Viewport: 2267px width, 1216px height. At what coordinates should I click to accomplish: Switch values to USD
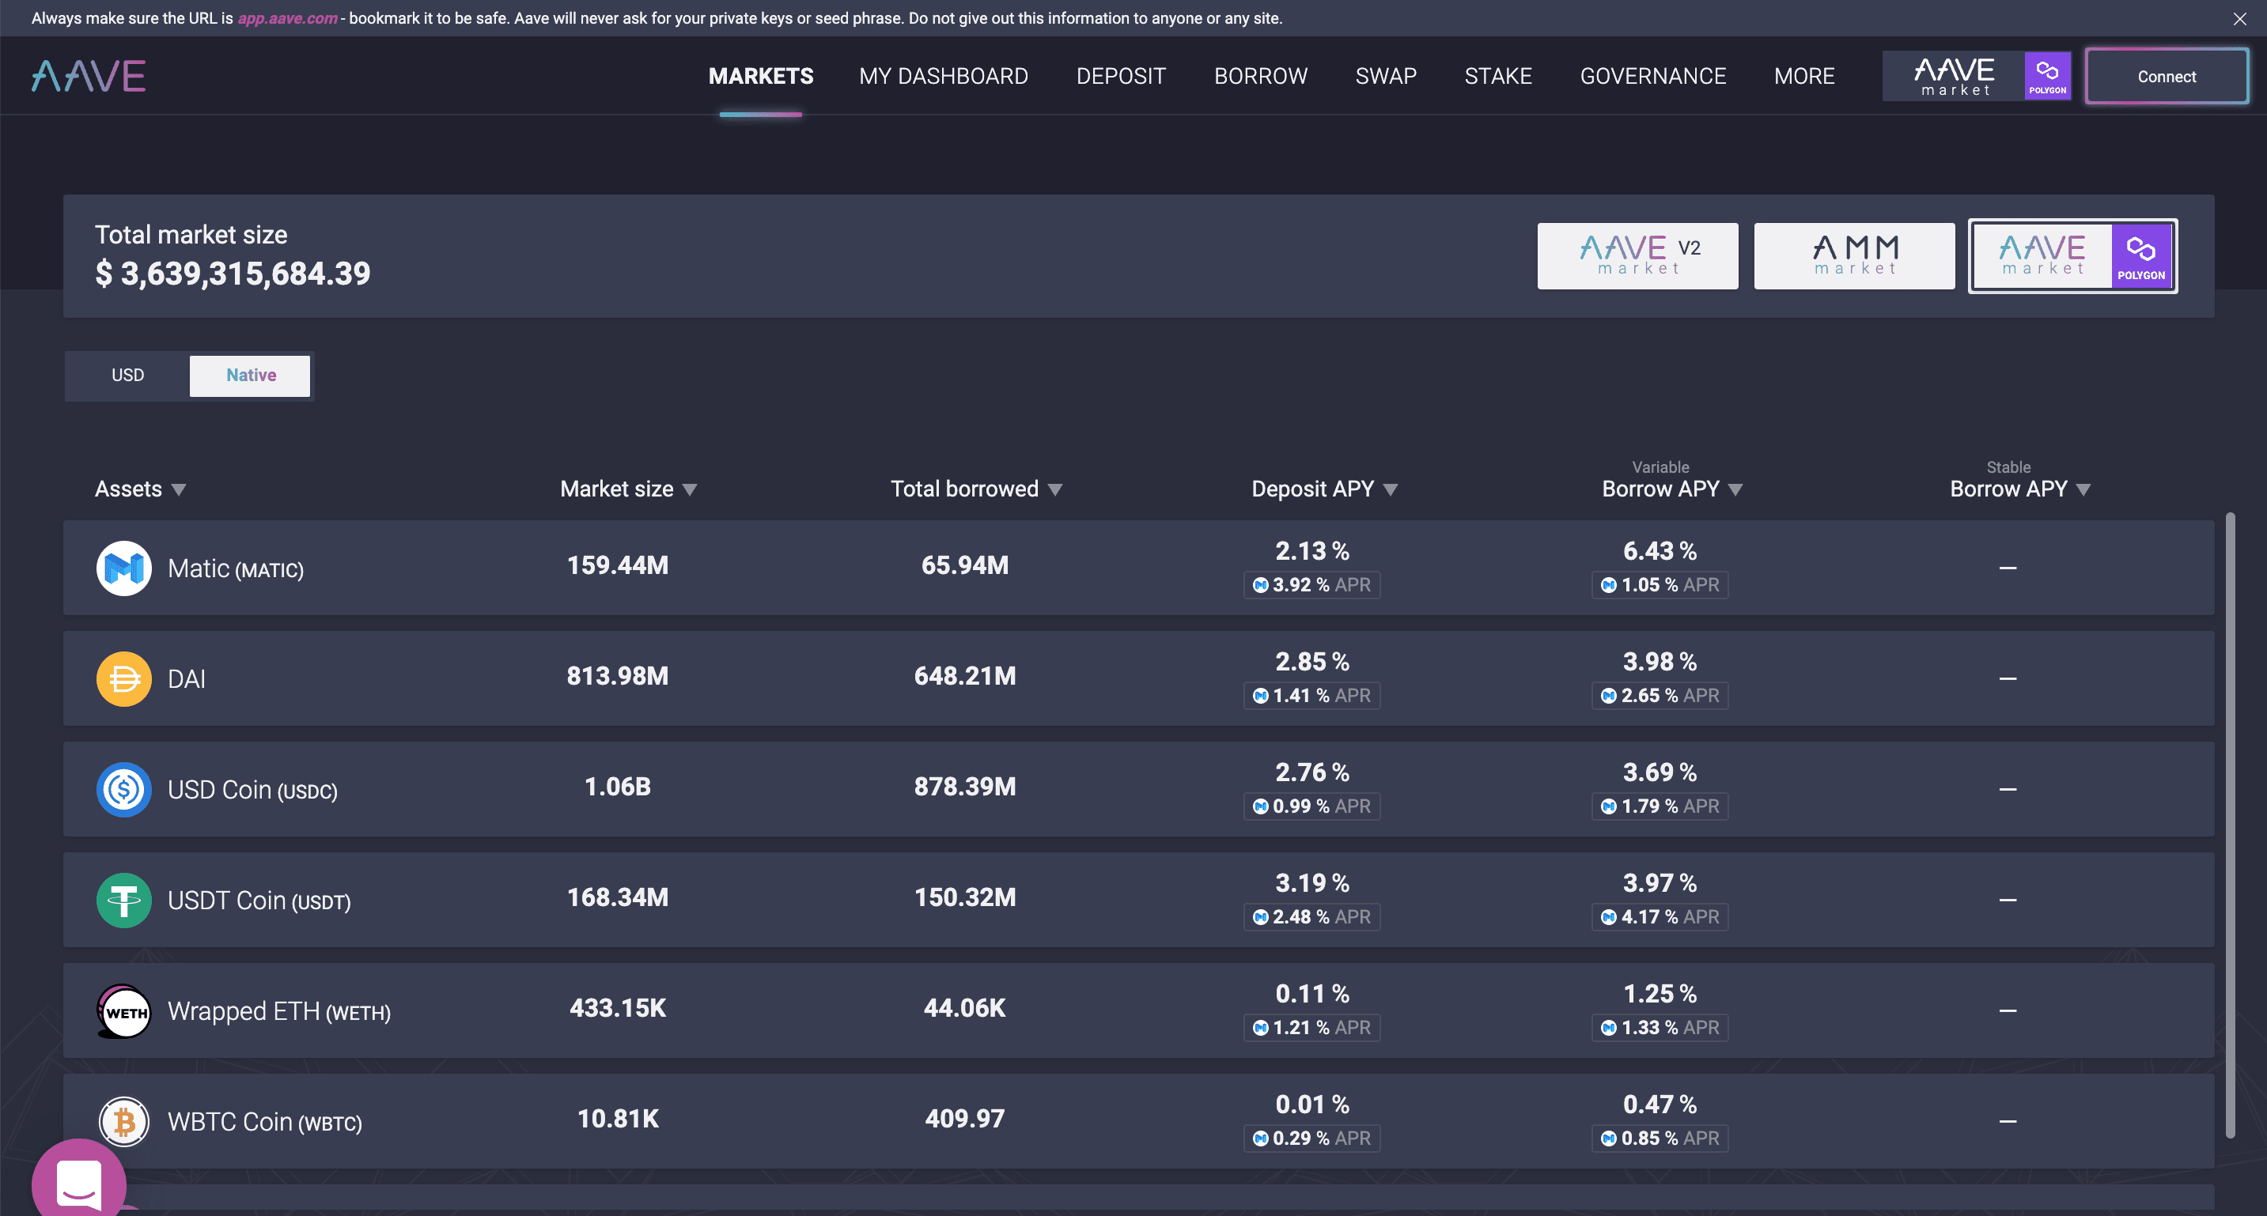pyautogui.click(x=127, y=376)
